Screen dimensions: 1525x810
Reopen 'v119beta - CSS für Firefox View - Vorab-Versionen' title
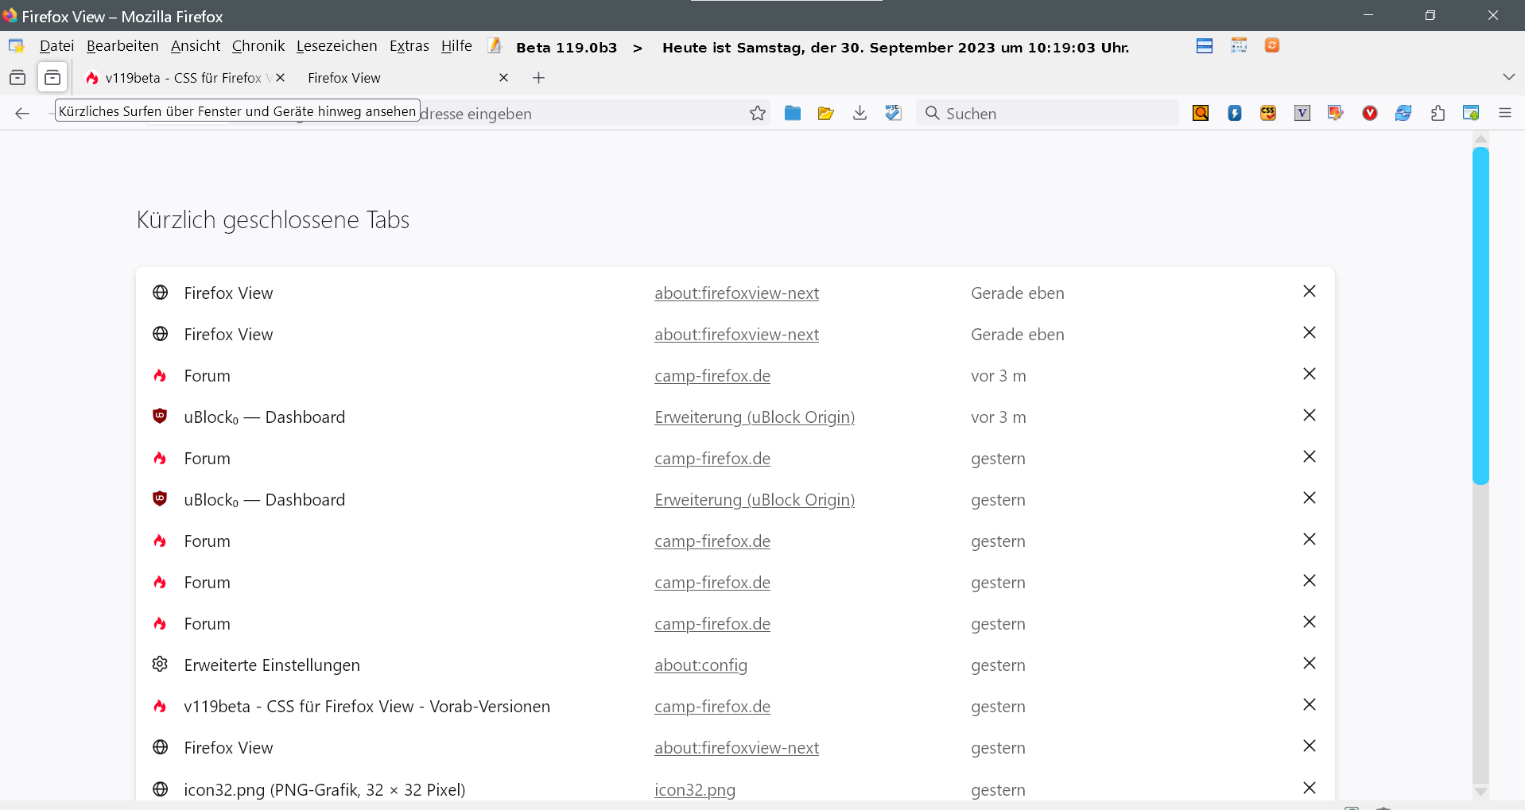point(367,707)
